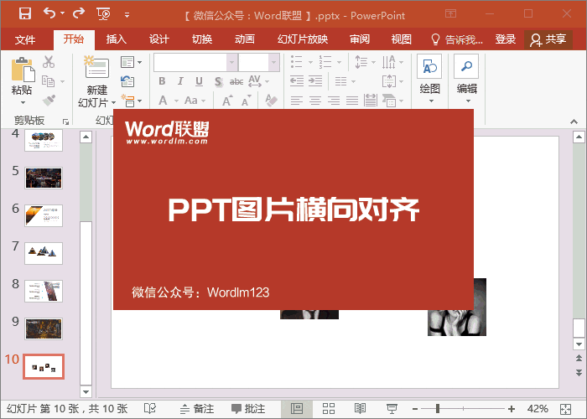
Task: Click the 新建幻灯片 new slide icon
Action: click(96, 67)
